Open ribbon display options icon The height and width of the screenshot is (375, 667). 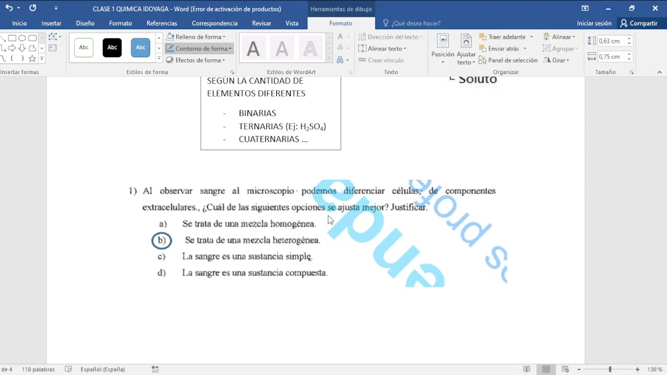coord(585,8)
